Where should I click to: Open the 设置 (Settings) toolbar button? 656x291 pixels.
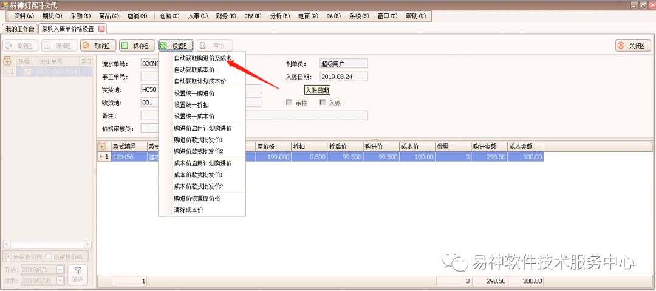coord(175,46)
